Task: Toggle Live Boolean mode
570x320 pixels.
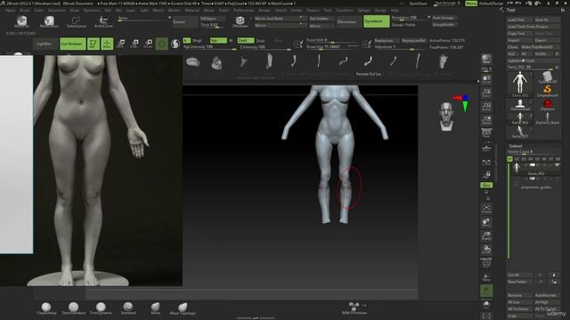Action: point(73,44)
